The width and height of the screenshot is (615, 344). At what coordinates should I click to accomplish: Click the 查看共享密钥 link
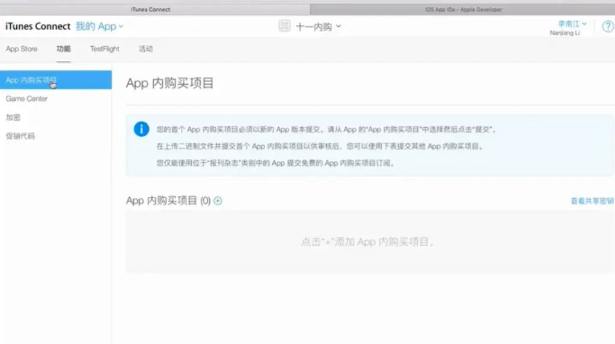pos(592,201)
